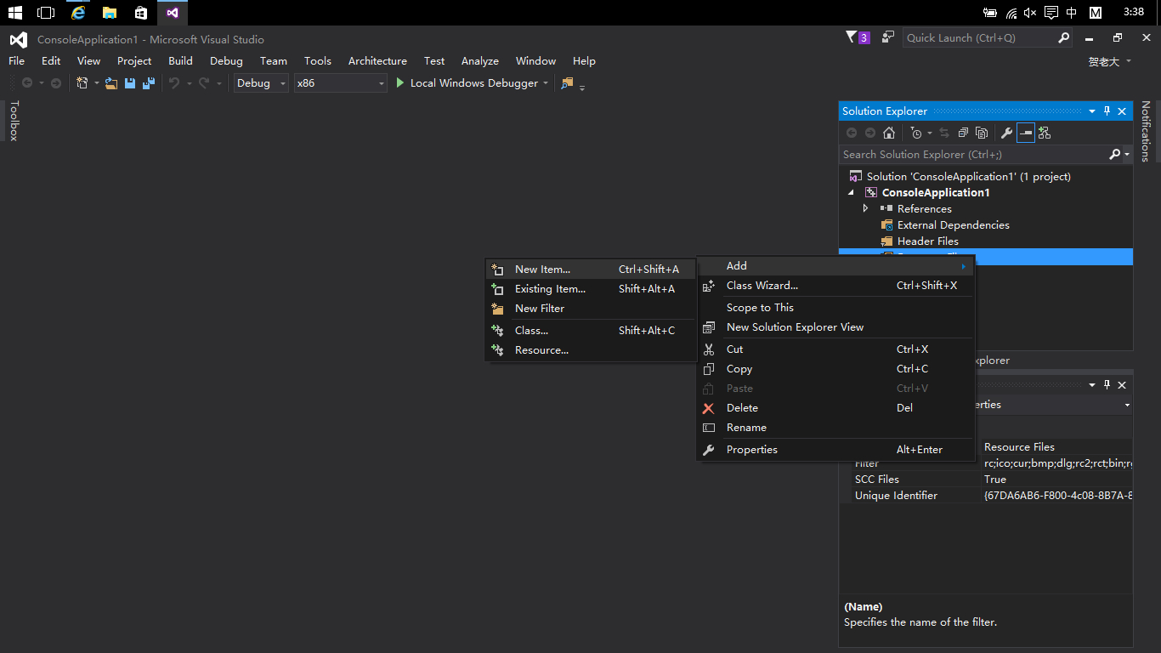Click the Save All toolbar icon

(149, 83)
